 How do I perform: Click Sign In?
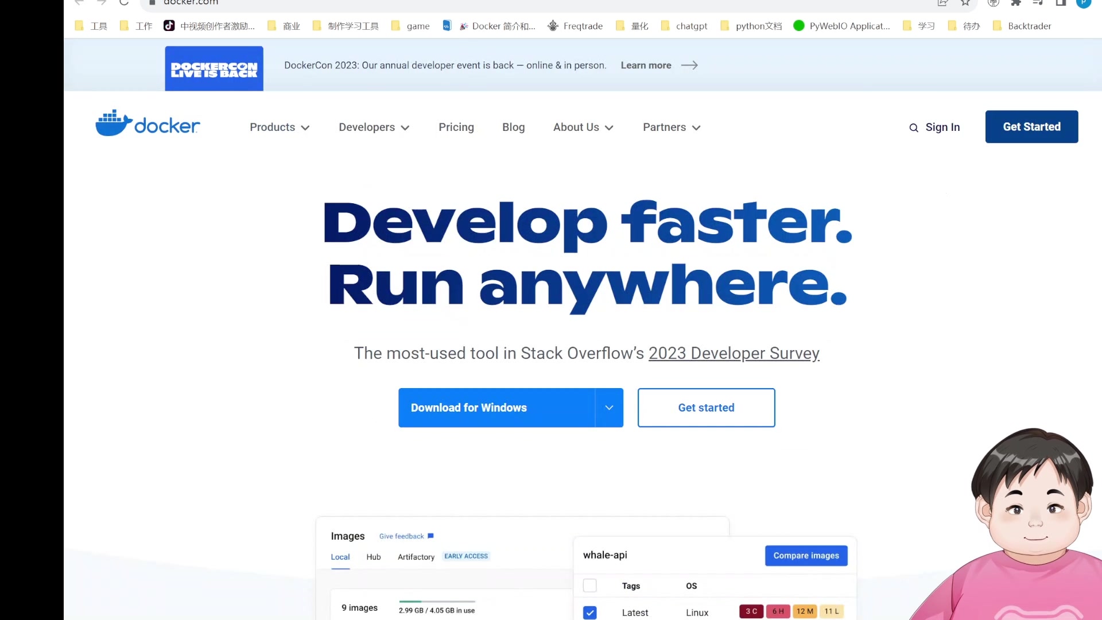pos(942,127)
